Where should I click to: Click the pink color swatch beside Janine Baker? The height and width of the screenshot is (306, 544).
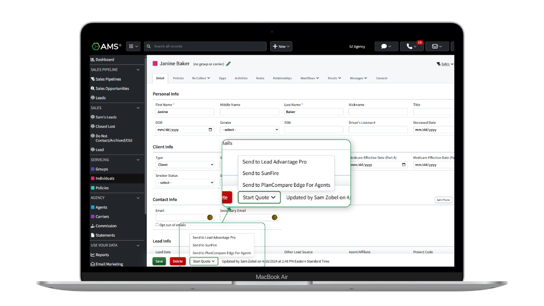point(155,64)
